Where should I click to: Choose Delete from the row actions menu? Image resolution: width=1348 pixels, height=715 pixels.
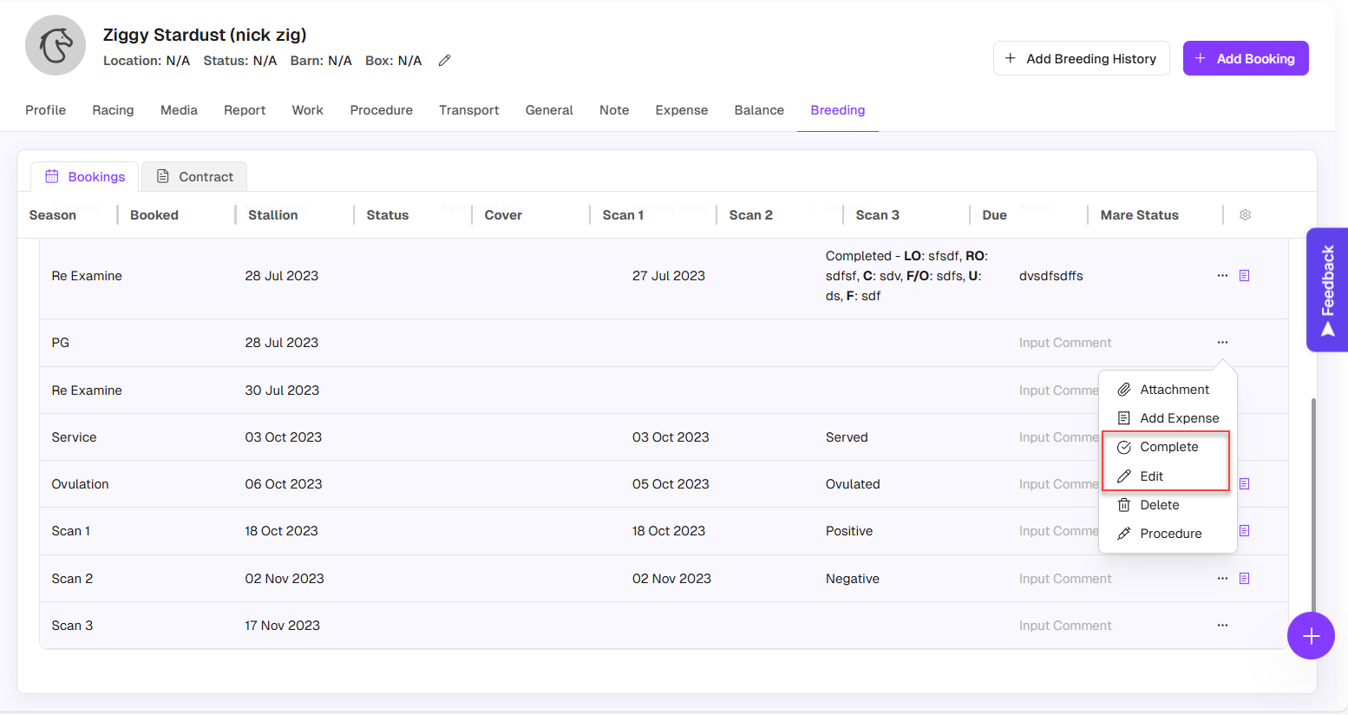1159,505
